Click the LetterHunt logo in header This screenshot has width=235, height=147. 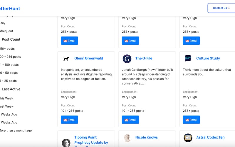[11, 9]
